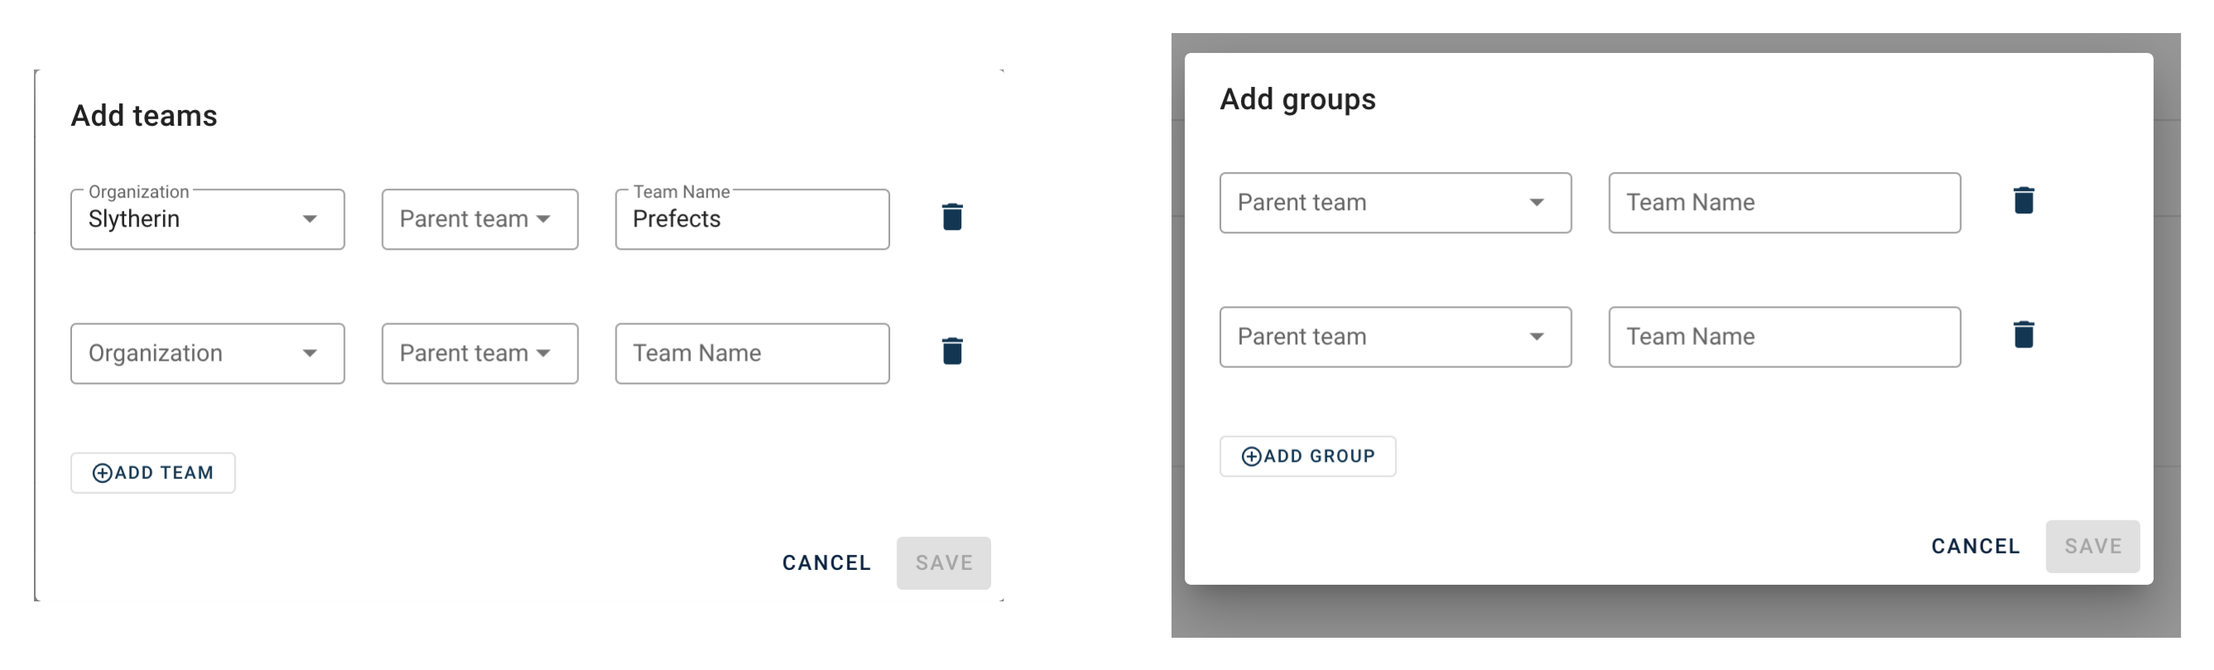Click SAVE in the Add groups dialog
Viewport: 2214px width, 670px height.
coord(2092,545)
